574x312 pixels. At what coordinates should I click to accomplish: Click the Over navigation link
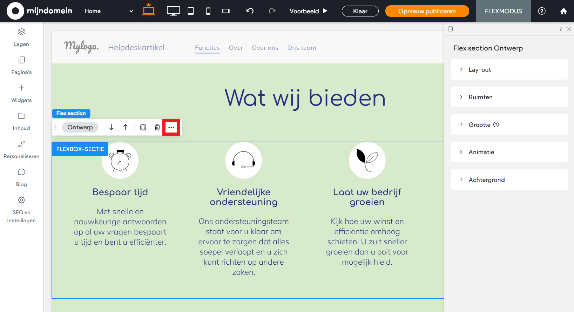(x=236, y=48)
